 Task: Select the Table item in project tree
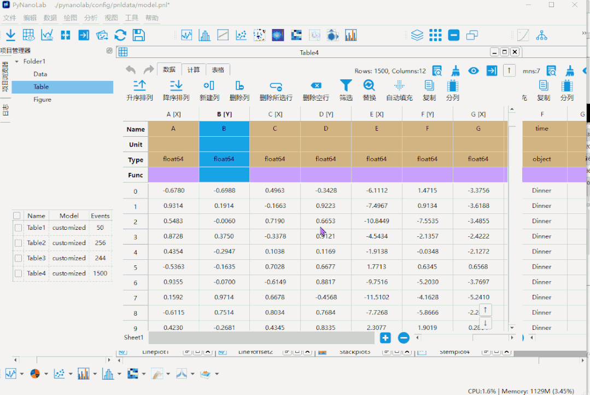tap(62, 86)
